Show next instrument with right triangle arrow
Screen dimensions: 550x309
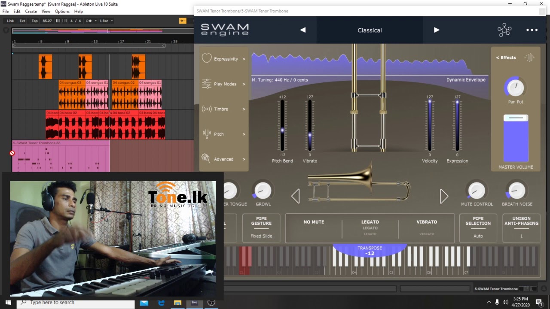(x=444, y=197)
